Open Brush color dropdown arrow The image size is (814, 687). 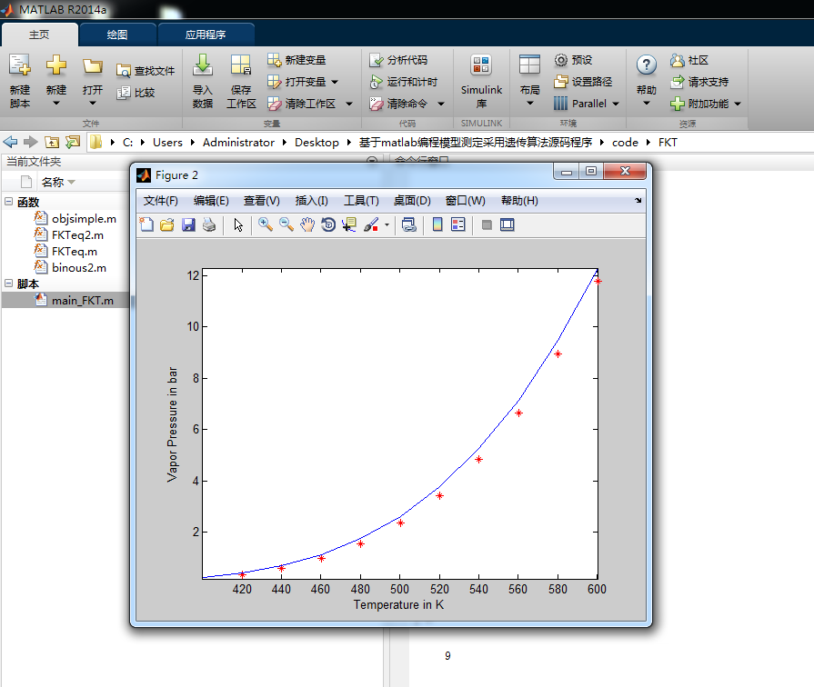click(x=387, y=224)
